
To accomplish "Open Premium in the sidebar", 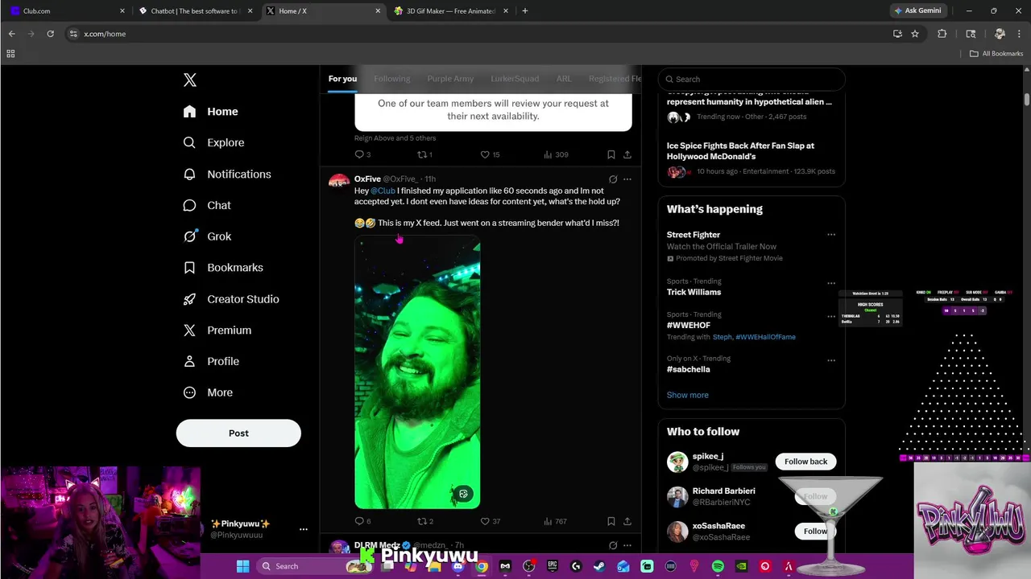I will tap(217, 331).
